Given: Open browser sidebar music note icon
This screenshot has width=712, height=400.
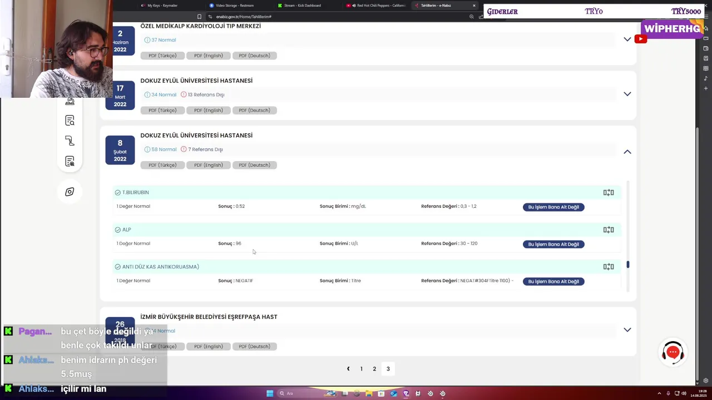Looking at the screenshot, I should [x=706, y=78].
